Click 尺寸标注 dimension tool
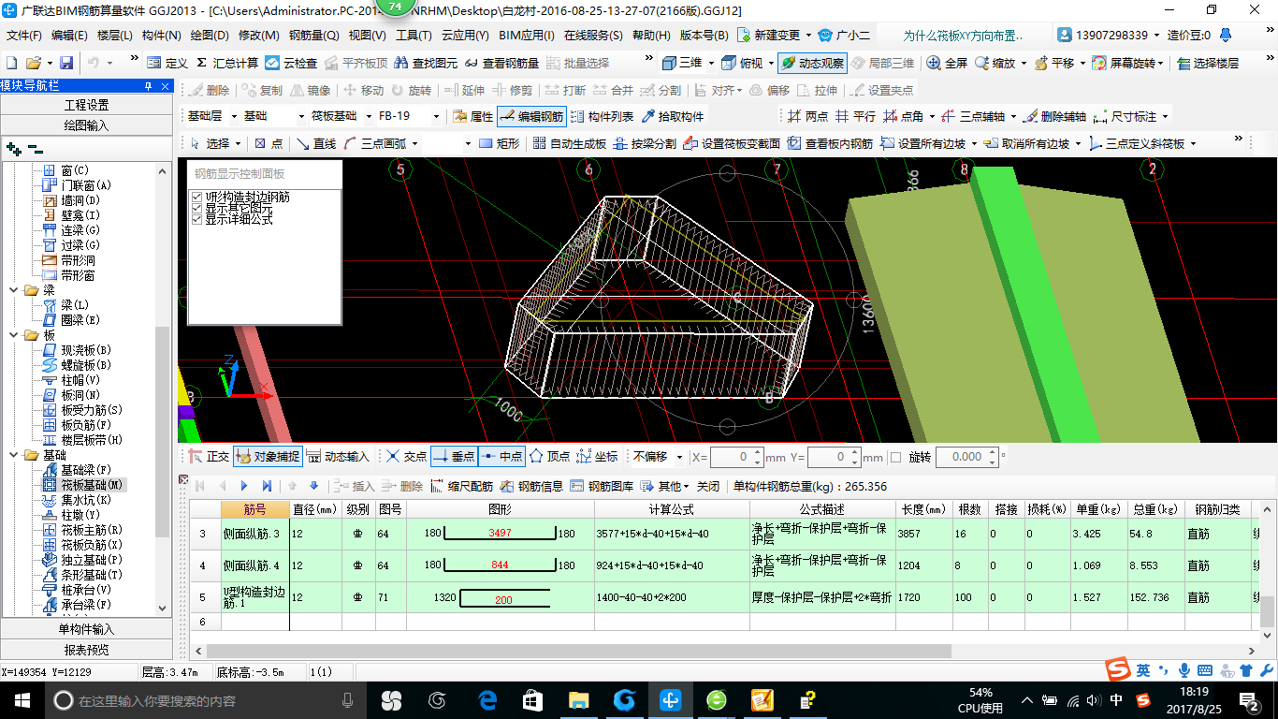The image size is (1278, 719). coord(1125,117)
